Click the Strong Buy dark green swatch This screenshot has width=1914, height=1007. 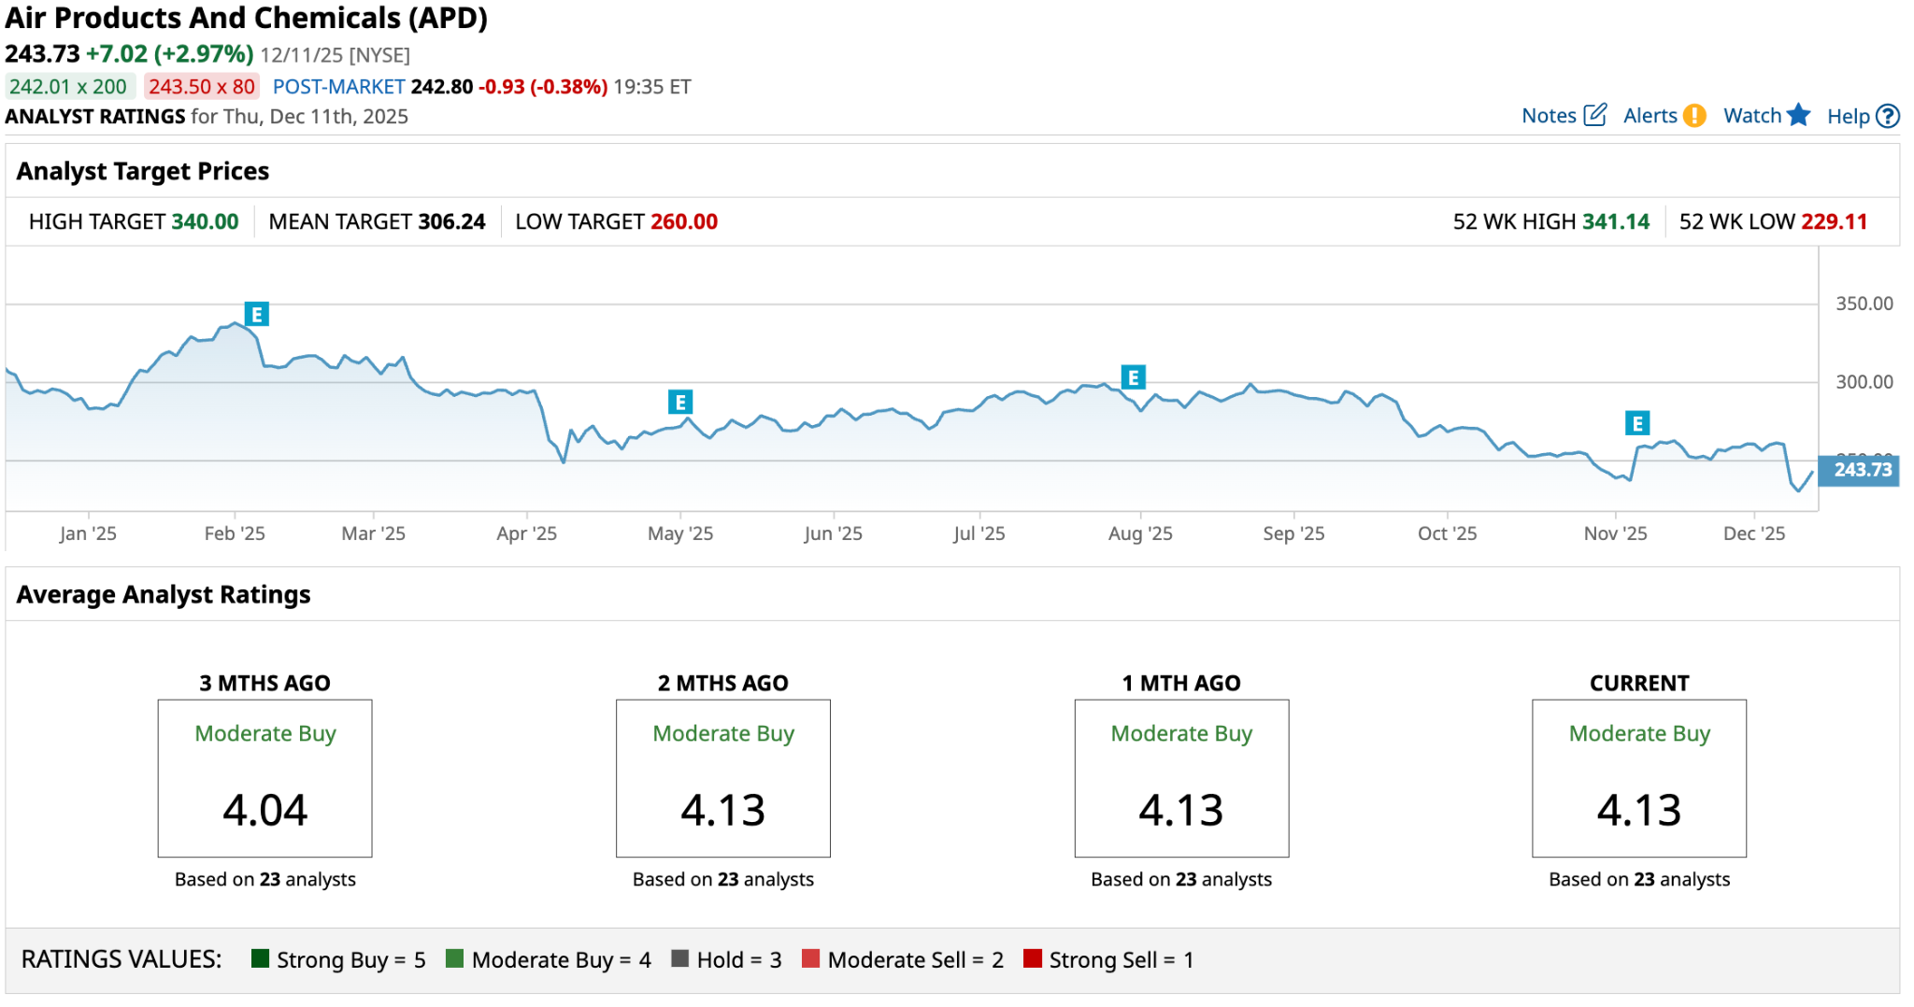tap(260, 958)
